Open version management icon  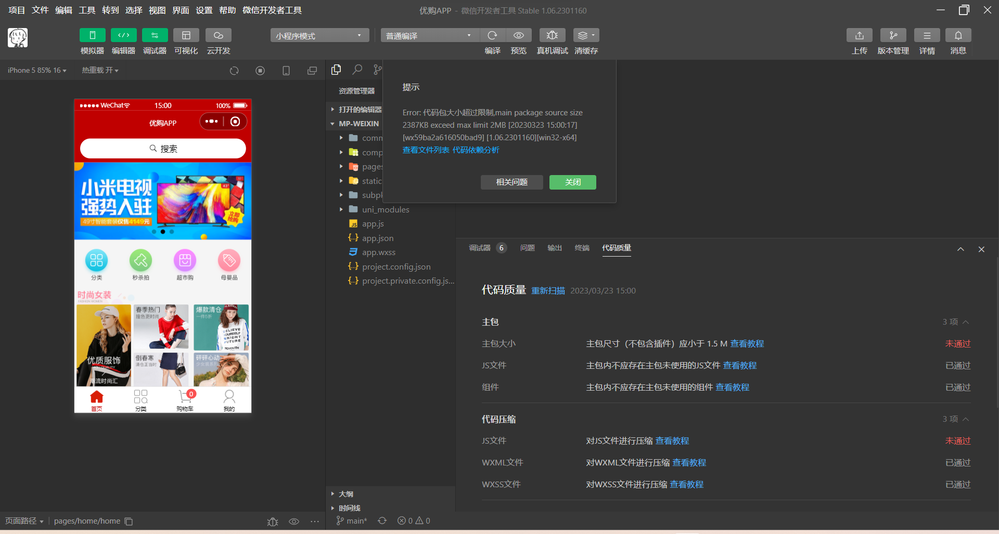tap(893, 35)
